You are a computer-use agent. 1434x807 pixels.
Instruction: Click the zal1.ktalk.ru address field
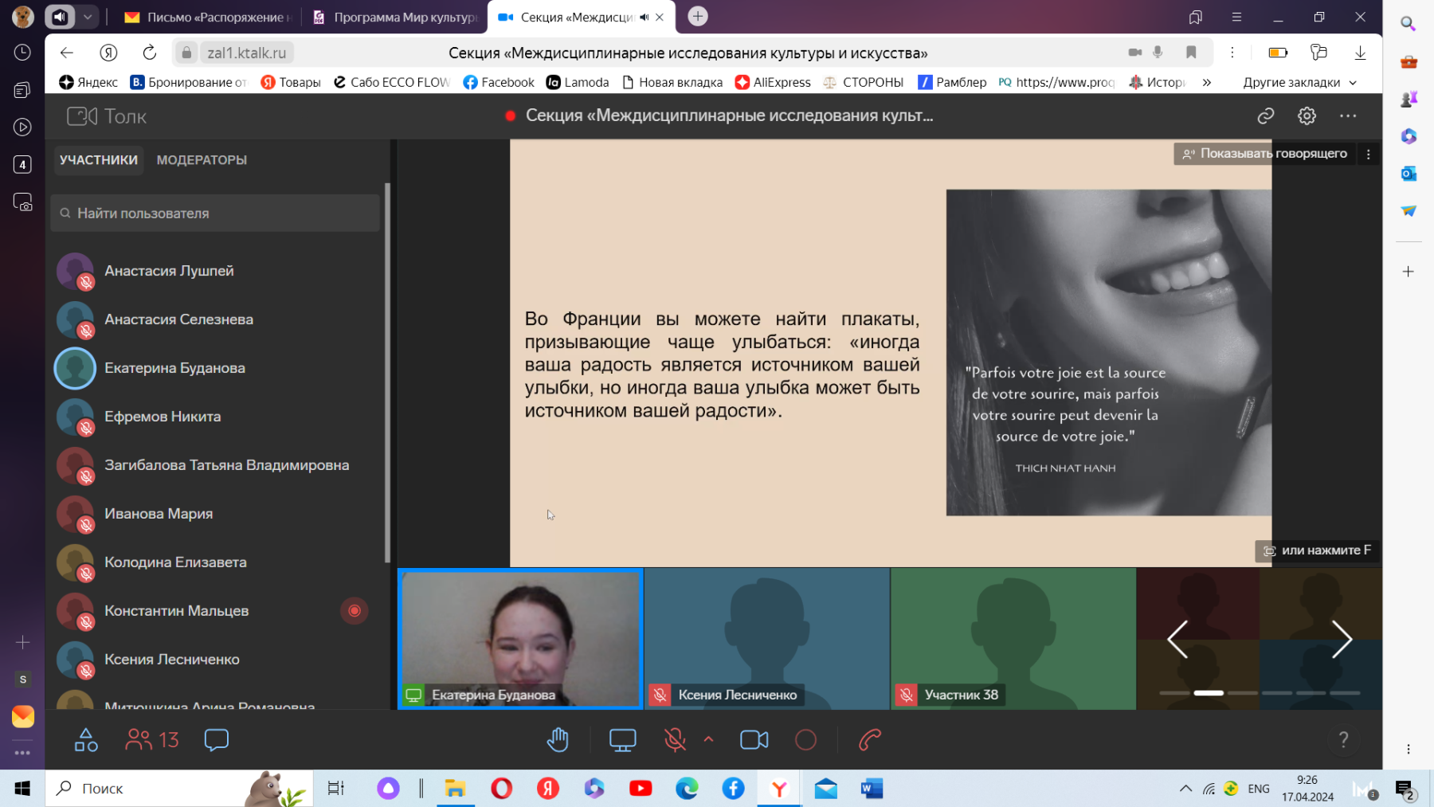click(x=246, y=53)
